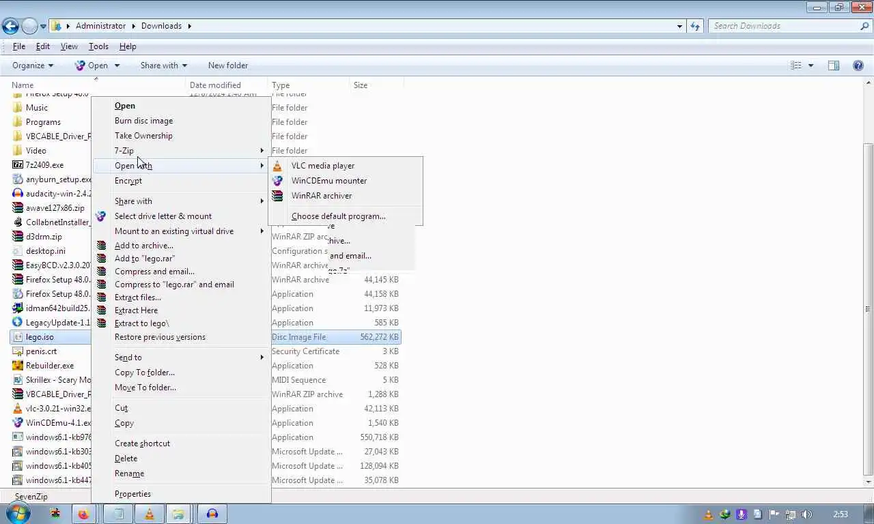Viewport: 874px width, 524px height.
Task: Open the dropdown arrow beside toolbar Open
Action: 117,65
